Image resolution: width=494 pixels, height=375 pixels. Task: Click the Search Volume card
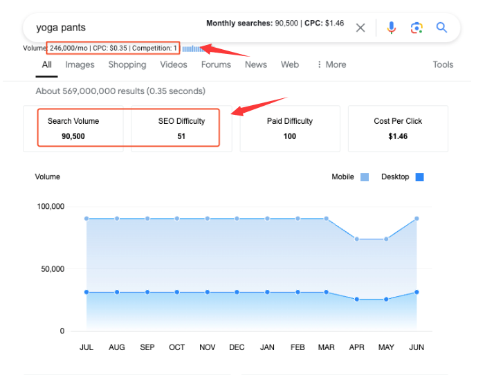coord(73,128)
